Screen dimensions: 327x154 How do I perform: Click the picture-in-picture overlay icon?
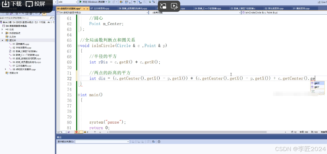point(163,6)
